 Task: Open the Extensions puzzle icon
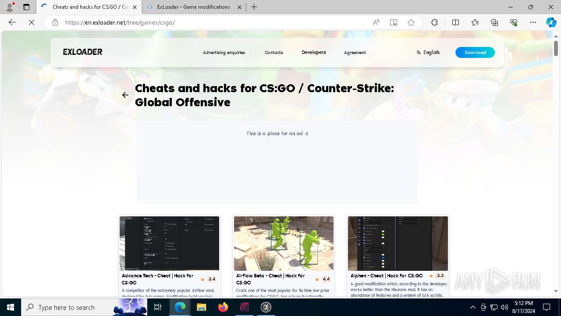tap(434, 22)
